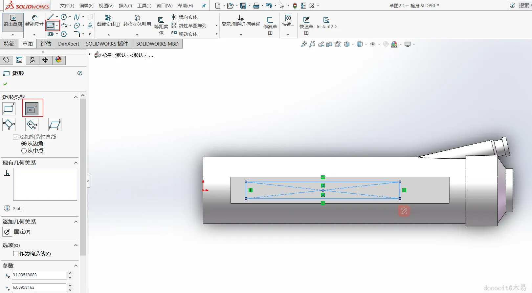Open the DisplayManager appearance color tab

[58, 60]
